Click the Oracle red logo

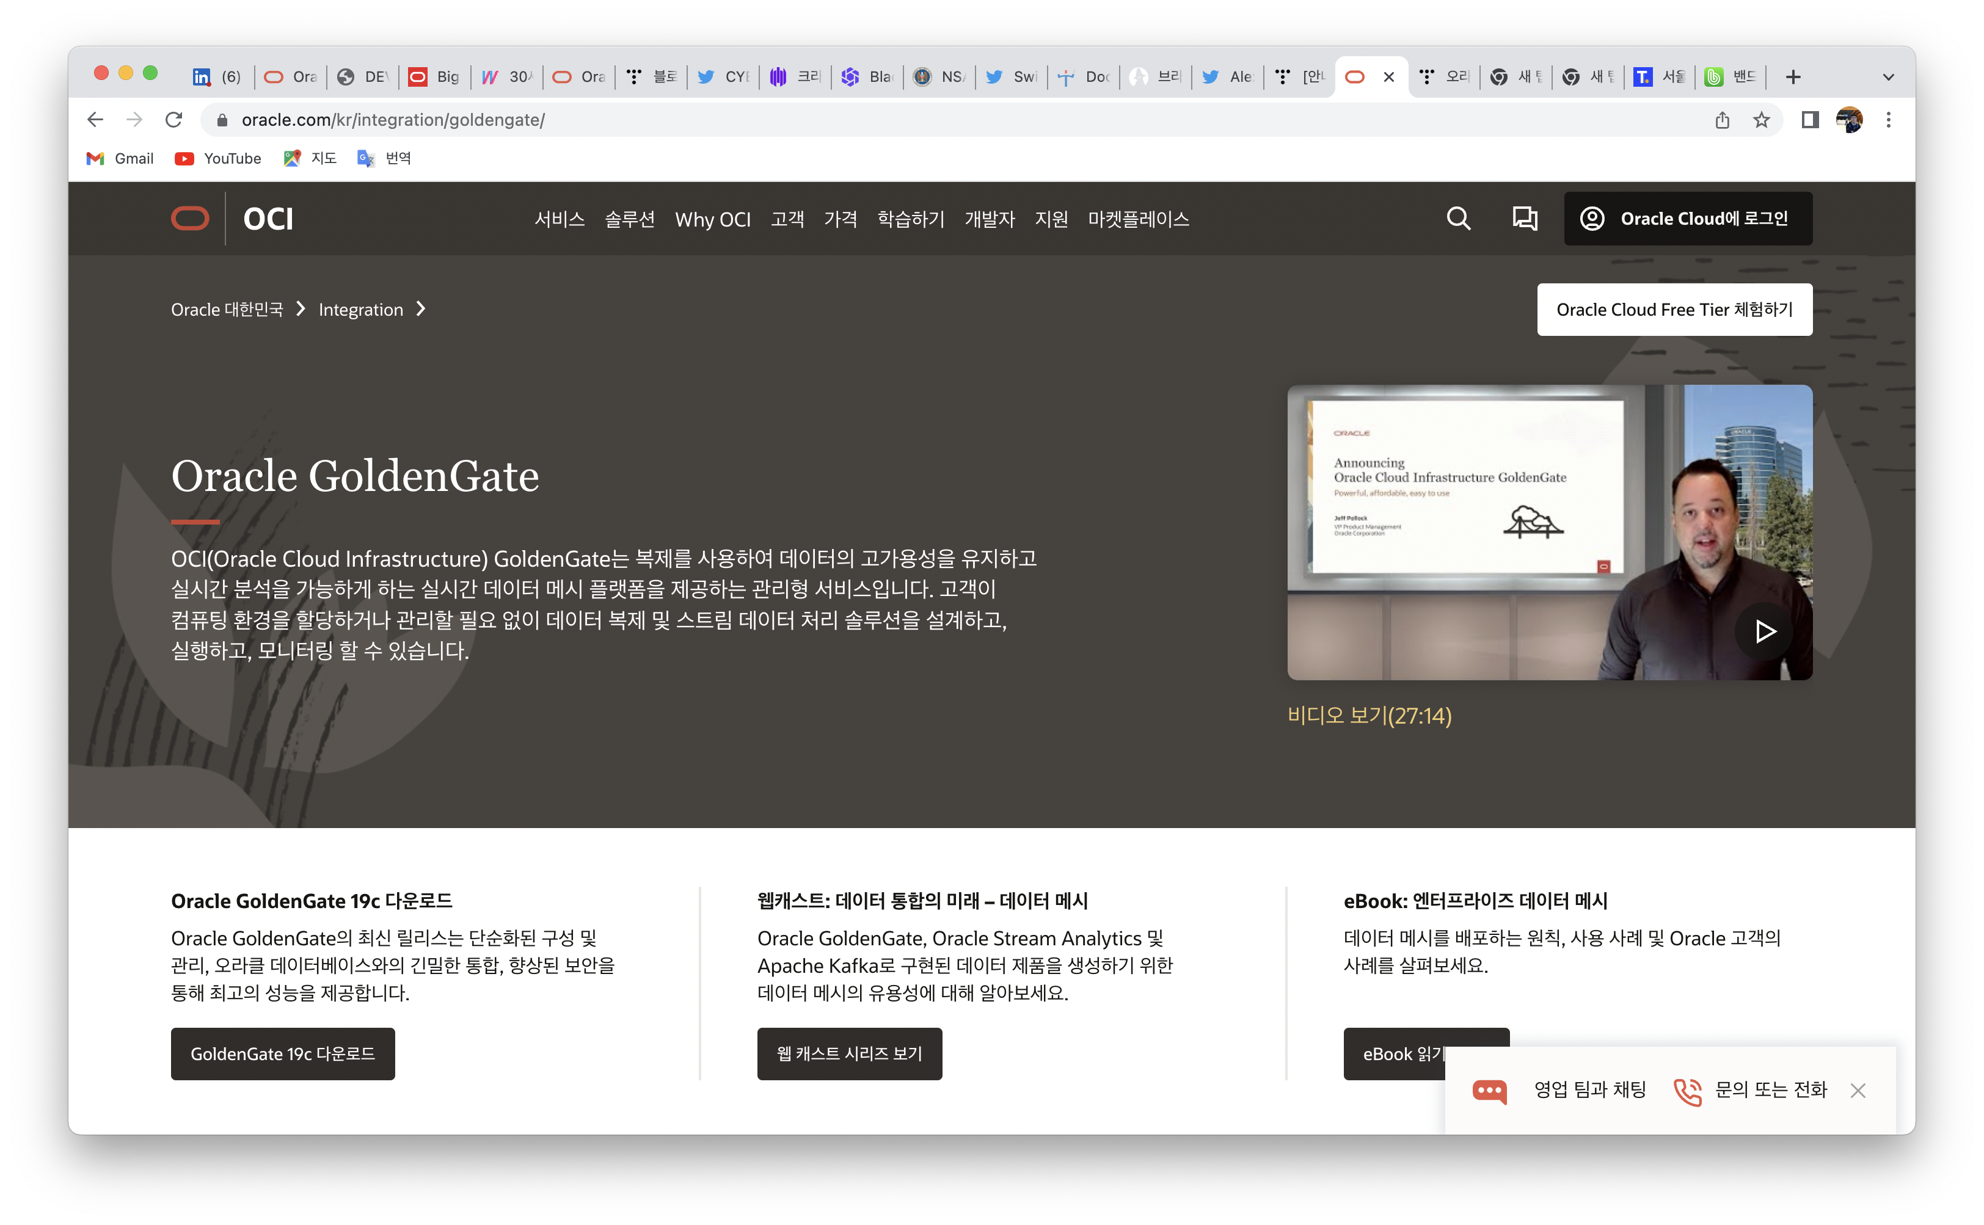tap(191, 219)
